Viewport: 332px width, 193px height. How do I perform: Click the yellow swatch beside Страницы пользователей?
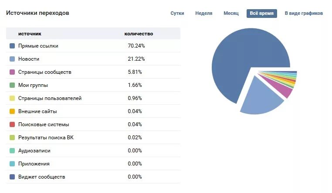pos(12,98)
